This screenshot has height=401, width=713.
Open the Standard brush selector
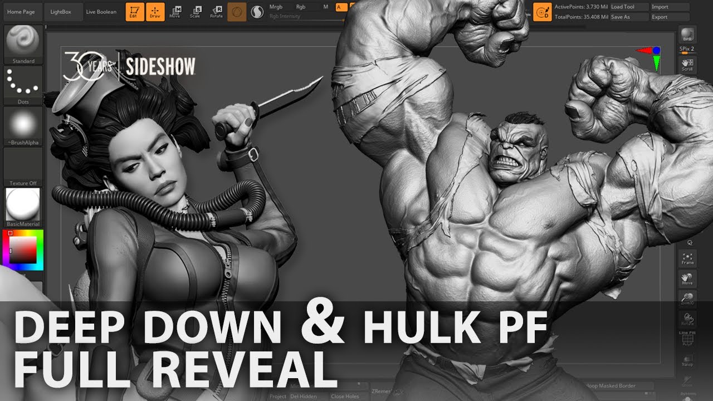pos(23,45)
